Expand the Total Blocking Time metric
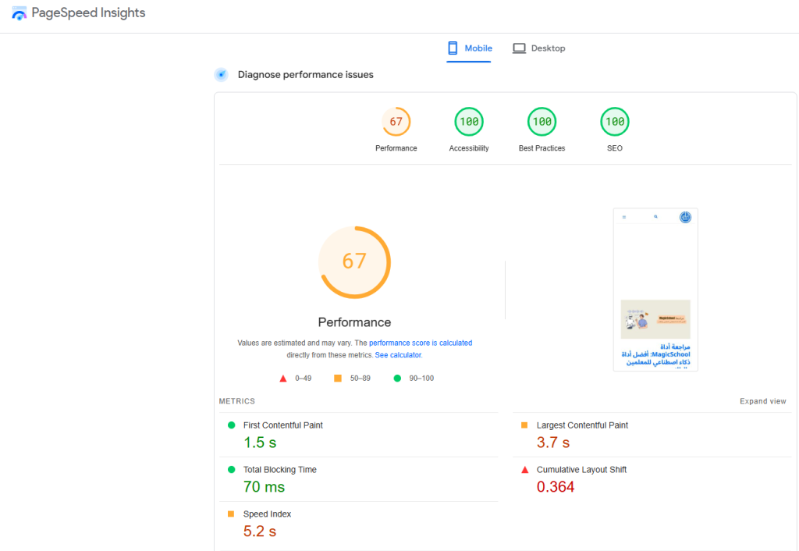The image size is (799, 551). point(279,470)
